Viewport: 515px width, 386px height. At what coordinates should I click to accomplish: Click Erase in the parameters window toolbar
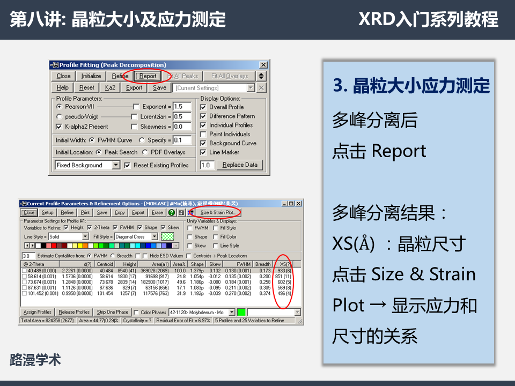pos(157,212)
